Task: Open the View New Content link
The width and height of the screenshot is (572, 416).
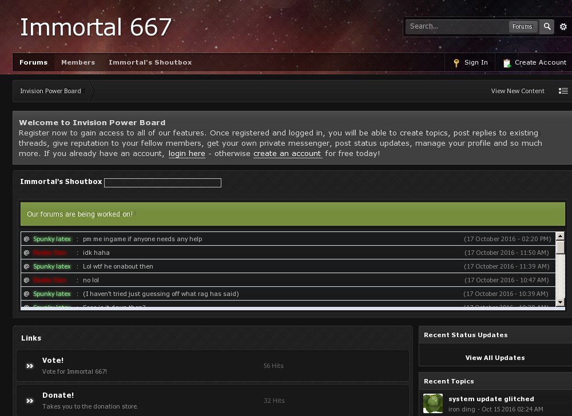Action: (518, 91)
